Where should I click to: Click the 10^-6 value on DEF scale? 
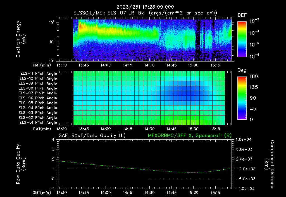254,56
